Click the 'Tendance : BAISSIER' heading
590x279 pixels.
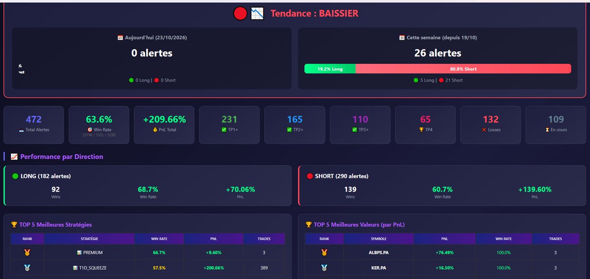[x=314, y=14]
